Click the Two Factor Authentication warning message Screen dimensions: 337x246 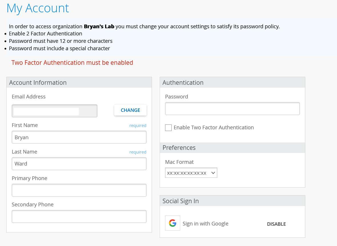click(72, 62)
